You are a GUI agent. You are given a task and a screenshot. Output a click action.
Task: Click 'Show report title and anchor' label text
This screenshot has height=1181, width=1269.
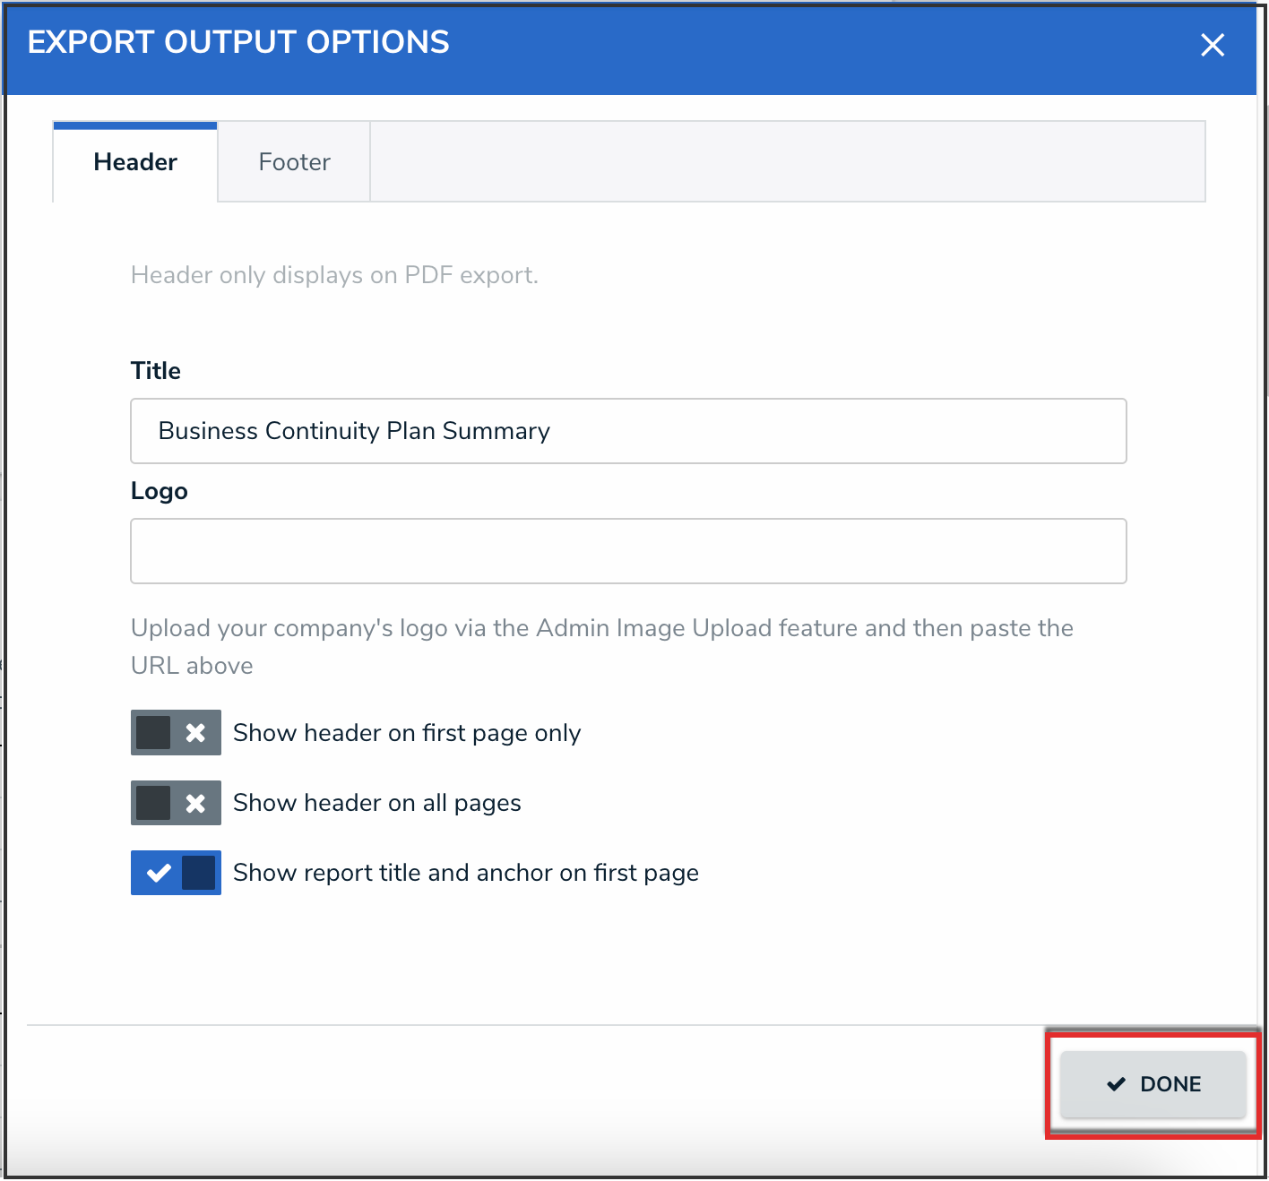(x=466, y=873)
